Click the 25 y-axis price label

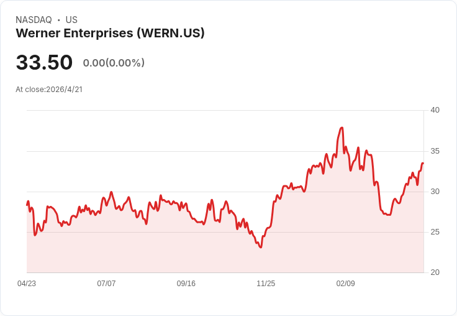tap(435, 232)
